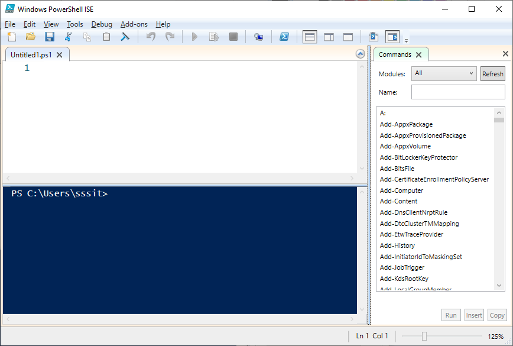Screen dimensions: 513x346
Task: Close the Untitled1.ps1 tab
Action: tap(59, 55)
